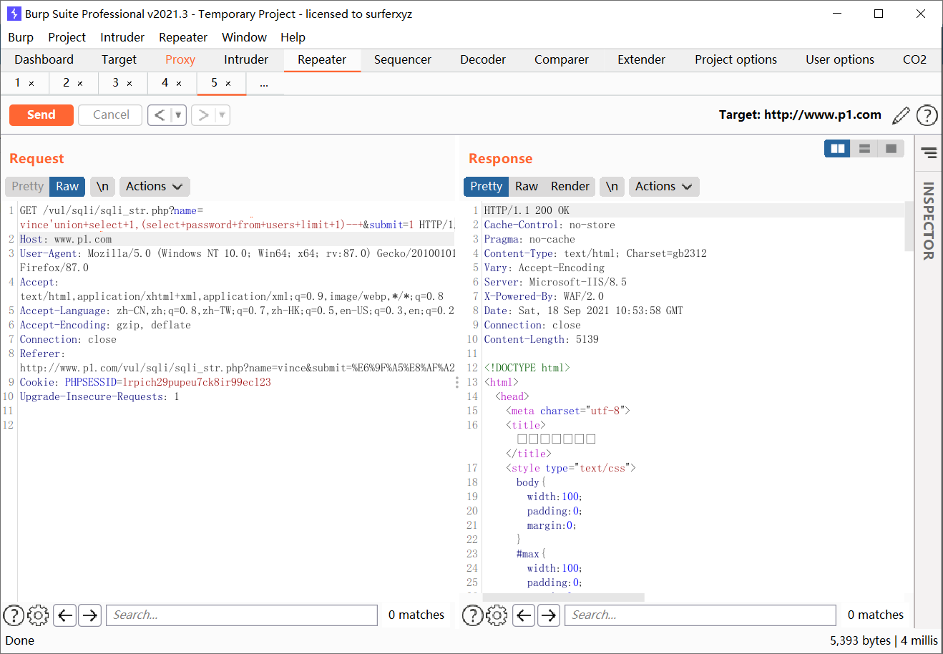Click the Send button
Screen dimensions: 943x654
tap(41, 115)
